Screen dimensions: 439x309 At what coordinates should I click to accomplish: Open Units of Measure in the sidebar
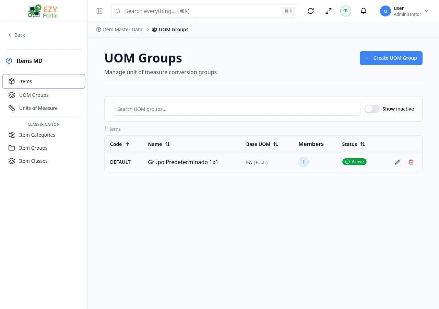pos(38,108)
